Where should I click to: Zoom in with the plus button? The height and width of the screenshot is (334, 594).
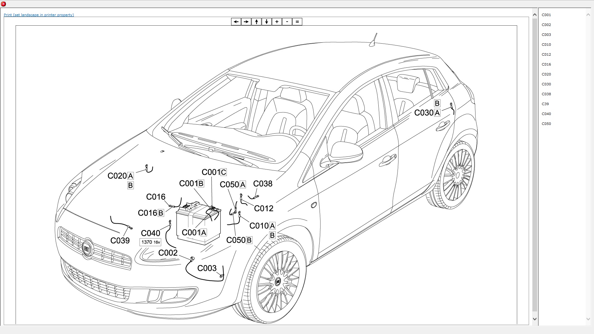pyautogui.click(x=277, y=22)
